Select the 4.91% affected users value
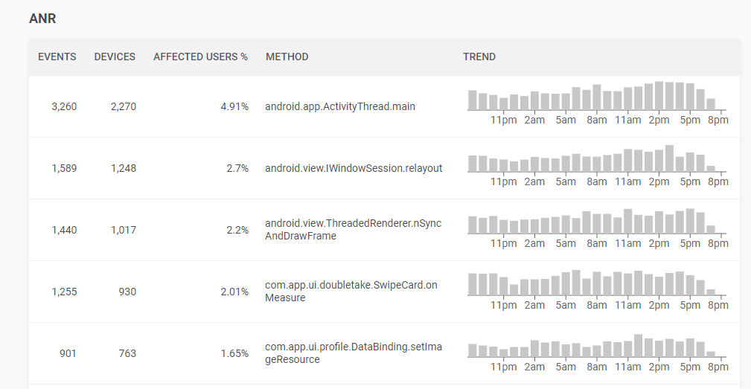This screenshot has height=389, width=751. pos(234,106)
